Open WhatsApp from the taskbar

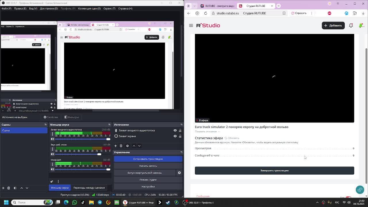74,202
